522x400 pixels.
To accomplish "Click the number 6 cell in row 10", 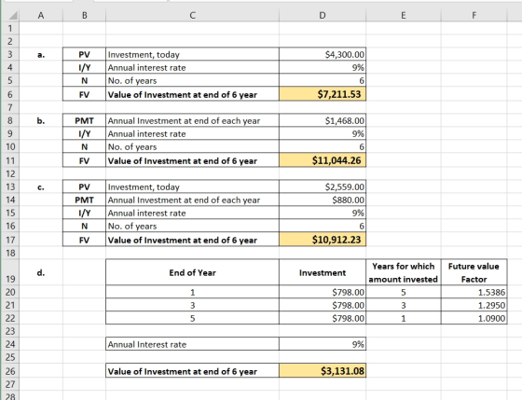I will (x=323, y=147).
